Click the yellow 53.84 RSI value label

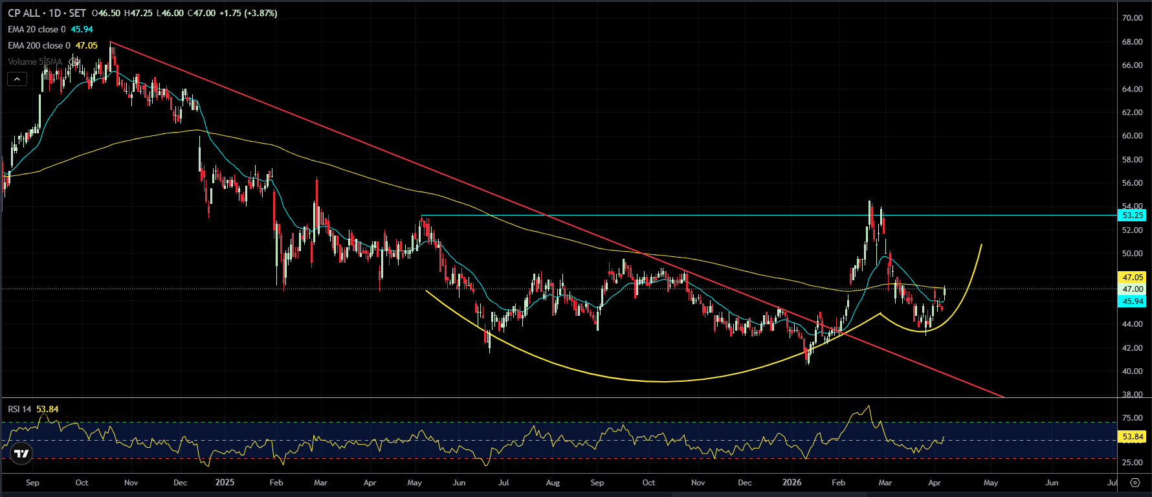pos(1133,437)
